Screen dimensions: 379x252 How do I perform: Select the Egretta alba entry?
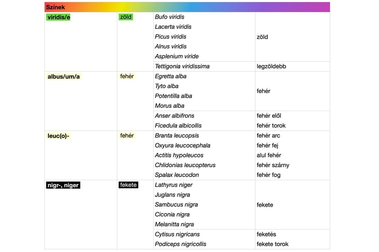click(x=170, y=76)
